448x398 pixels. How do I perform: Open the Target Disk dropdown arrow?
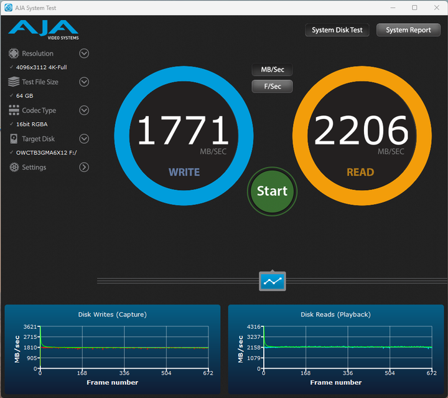84,139
